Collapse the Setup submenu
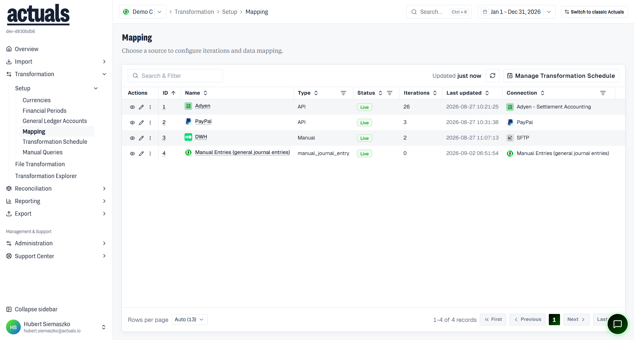This screenshot has width=634, height=340. (56, 88)
